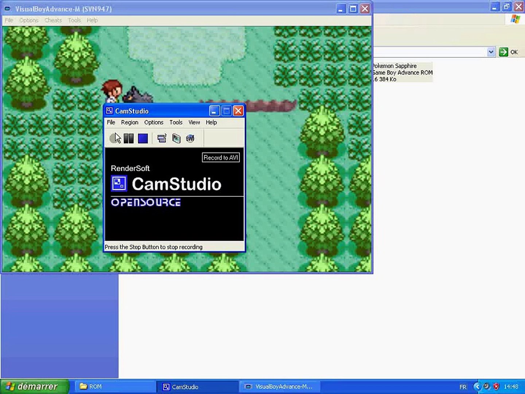Viewport: 525px width, 394px height.
Task: Close the VisualBoyAdvance-M window
Action: pyautogui.click(x=365, y=9)
